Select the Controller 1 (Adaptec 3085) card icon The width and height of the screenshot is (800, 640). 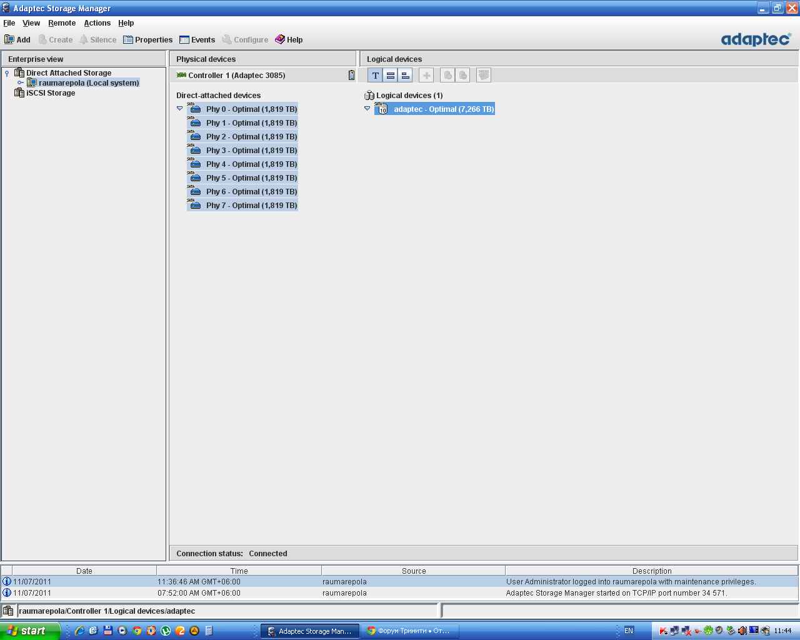(x=181, y=75)
